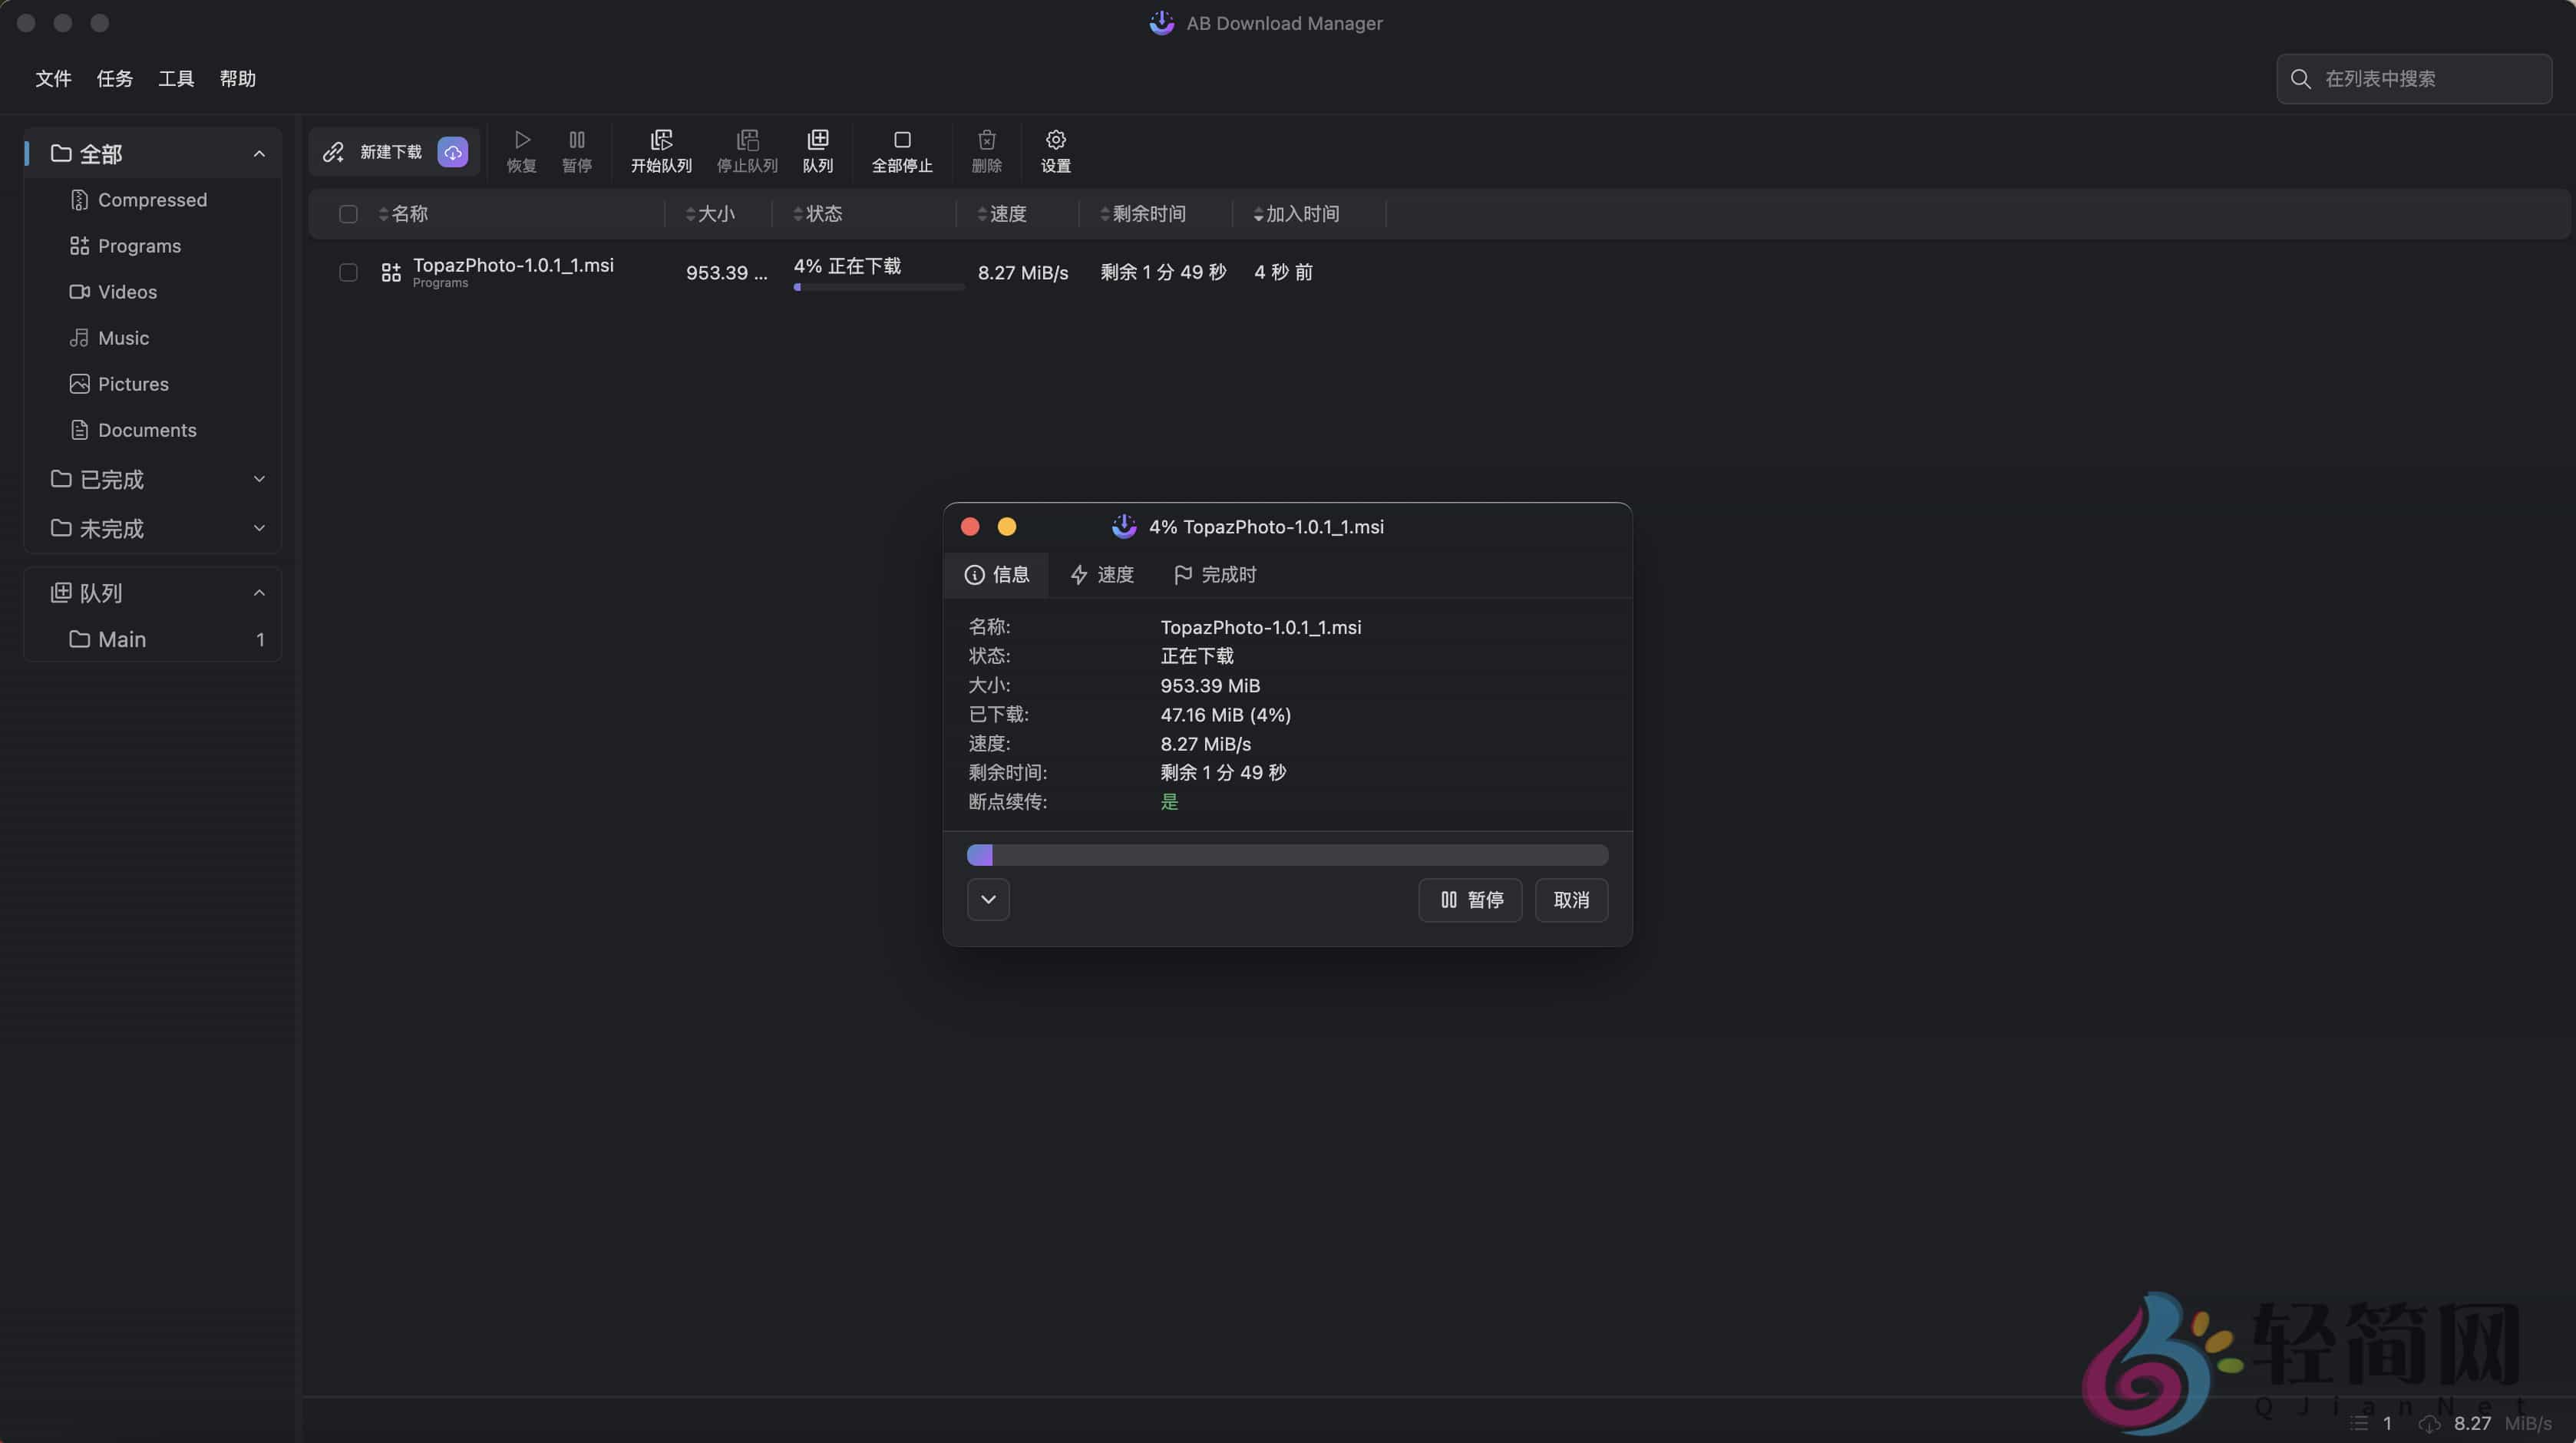Select the 开始队列 start queue icon

661,150
